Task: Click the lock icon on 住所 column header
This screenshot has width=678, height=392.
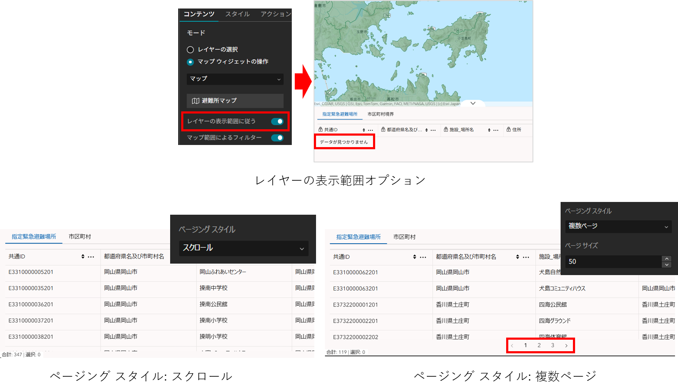Action: coord(508,130)
